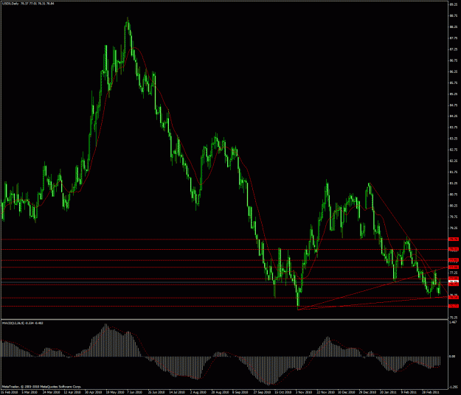Select the 27 Sep 2010 date label
Viewport: 461px width, 395px height.
[262, 392]
